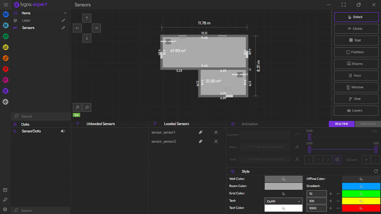This screenshot has width=381, height=214.
Task: Switch to the ANIMATION tab
Action: click(368, 124)
